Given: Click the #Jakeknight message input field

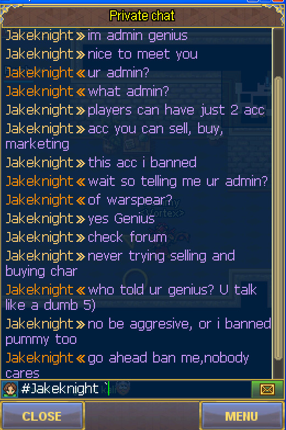Looking at the screenshot, I should [x=134, y=389].
